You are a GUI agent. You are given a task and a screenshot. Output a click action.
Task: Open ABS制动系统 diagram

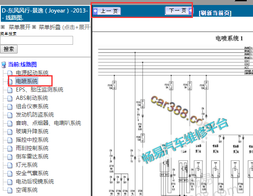point(32,98)
